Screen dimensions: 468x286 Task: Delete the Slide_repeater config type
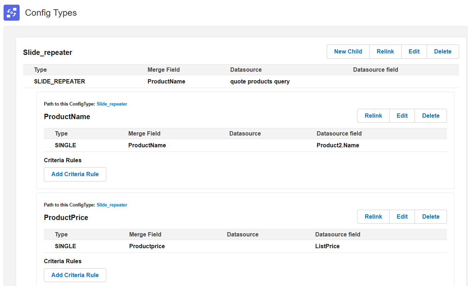click(x=443, y=52)
